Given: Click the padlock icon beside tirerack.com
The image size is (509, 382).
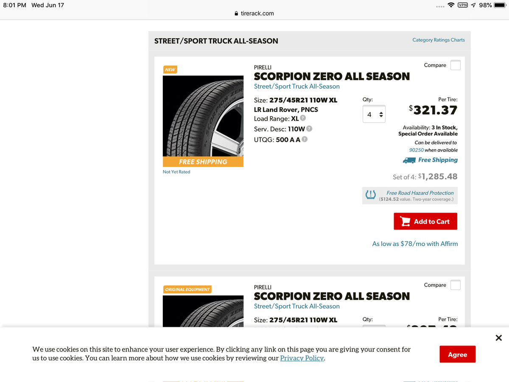Looking at the screenshot, I should [237, 14].
